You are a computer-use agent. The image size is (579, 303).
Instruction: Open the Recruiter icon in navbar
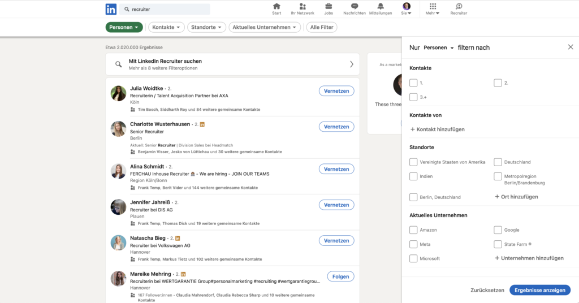coord(459,7)
